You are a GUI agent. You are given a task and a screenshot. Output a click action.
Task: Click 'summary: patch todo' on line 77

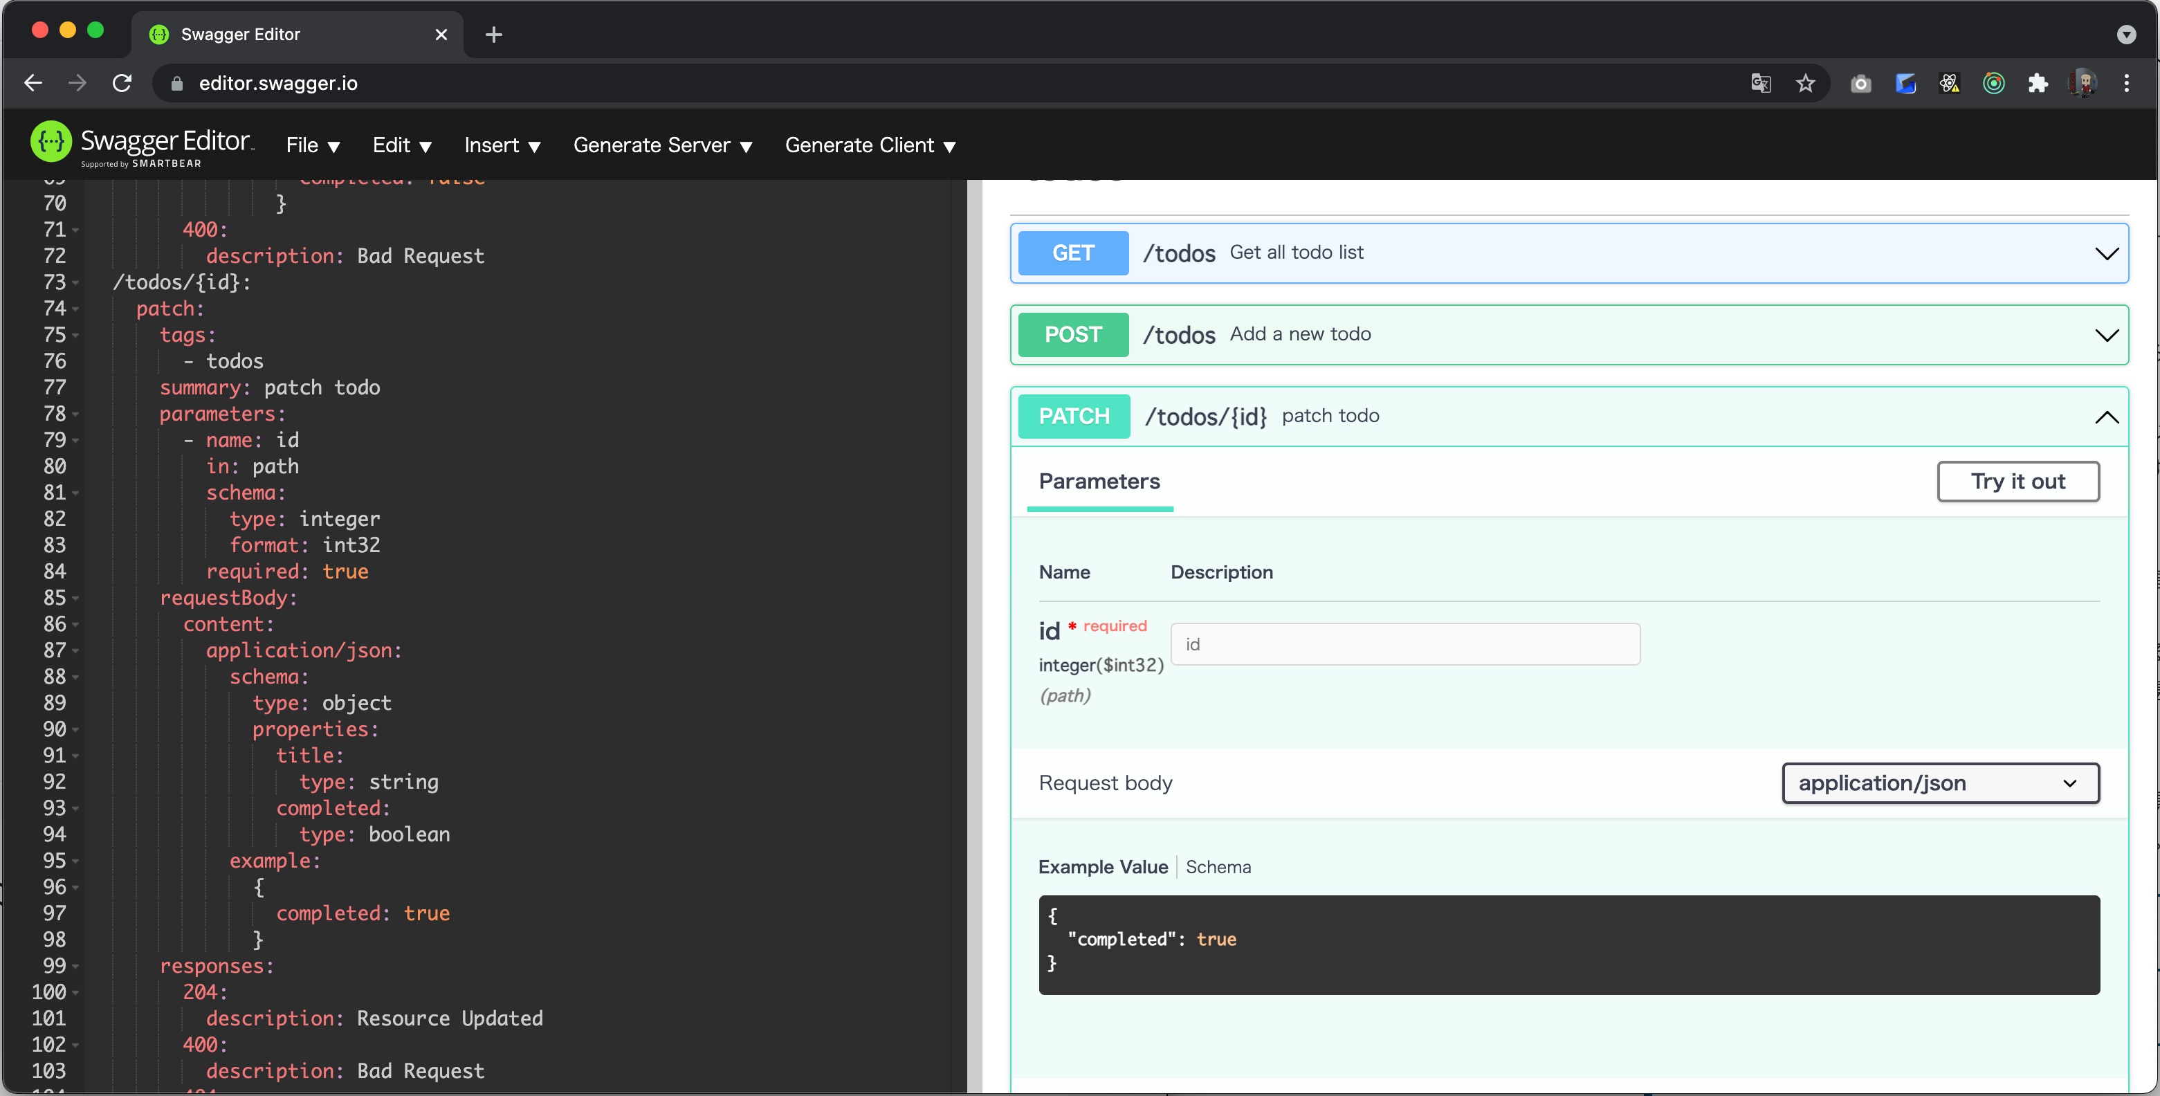(x=270, y=387)
